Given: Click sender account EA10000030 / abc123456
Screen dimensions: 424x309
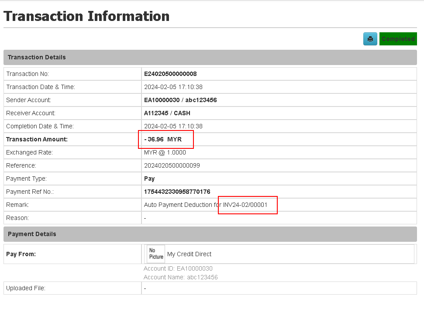Looking at the screenshot, I should click(x=180, y=100).
